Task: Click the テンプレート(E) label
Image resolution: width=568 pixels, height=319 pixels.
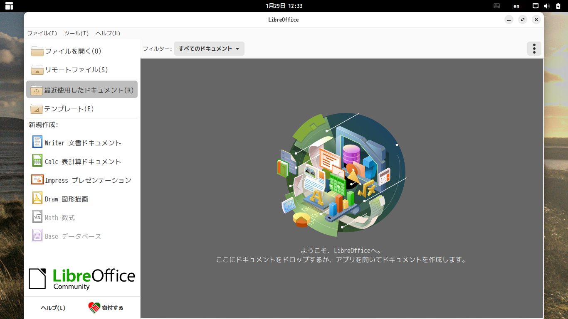Action: pyautogui.click(x=69, y=109)
